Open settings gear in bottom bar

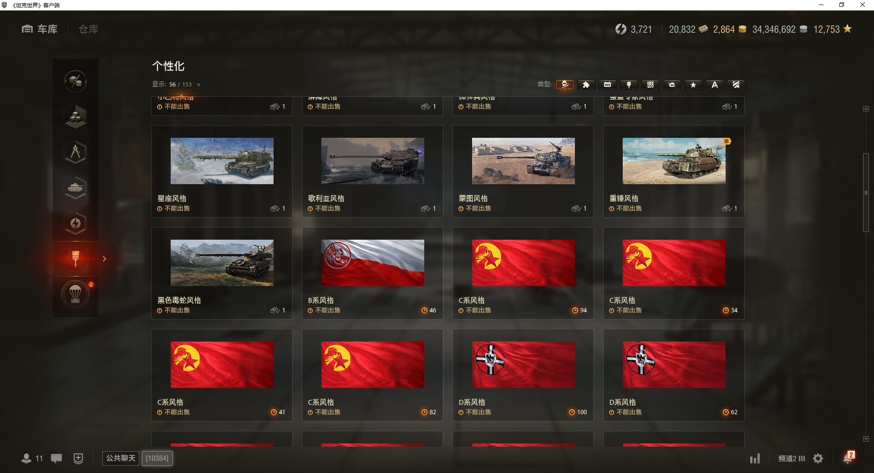[x=818, y=458]
